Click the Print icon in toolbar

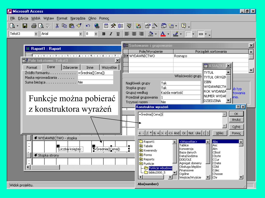(x=34, y=26)
